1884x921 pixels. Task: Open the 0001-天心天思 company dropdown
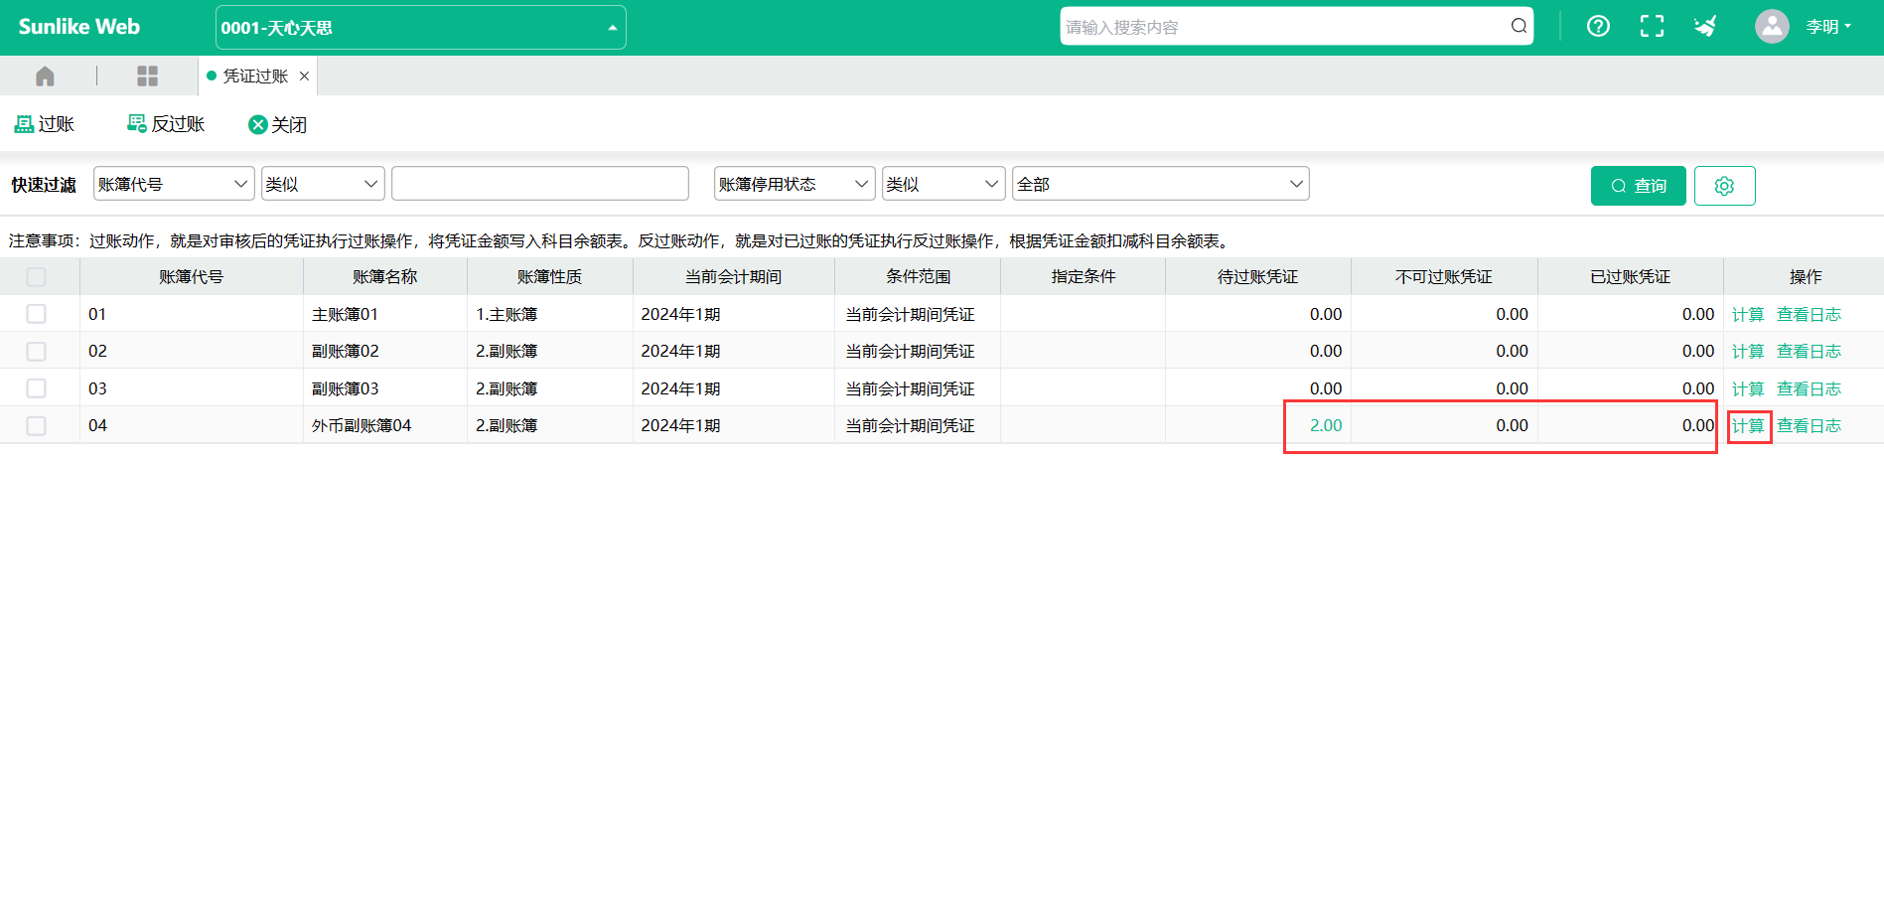[421, 28]
